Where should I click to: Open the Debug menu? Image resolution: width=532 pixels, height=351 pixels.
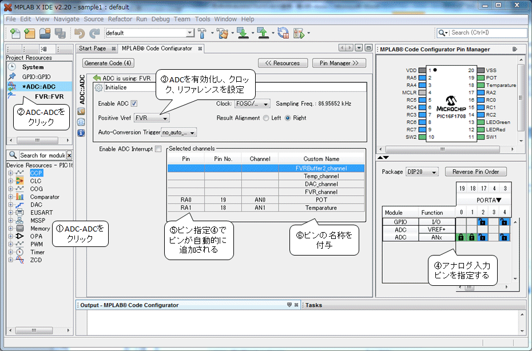tap(160, 19)
